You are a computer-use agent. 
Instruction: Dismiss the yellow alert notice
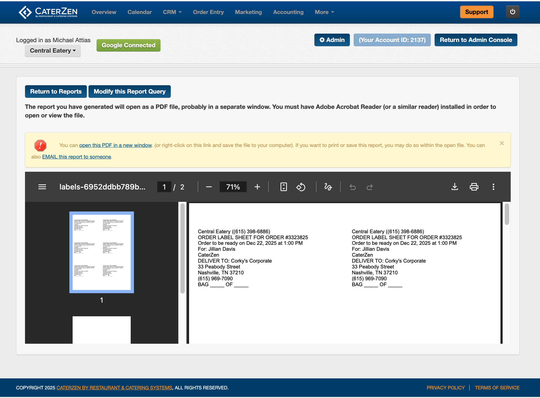coord(502,143)
